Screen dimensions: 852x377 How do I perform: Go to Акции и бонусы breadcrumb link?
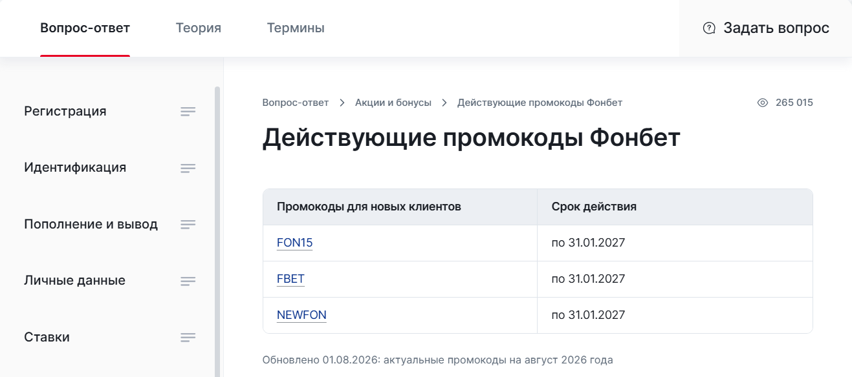(393, 103)
